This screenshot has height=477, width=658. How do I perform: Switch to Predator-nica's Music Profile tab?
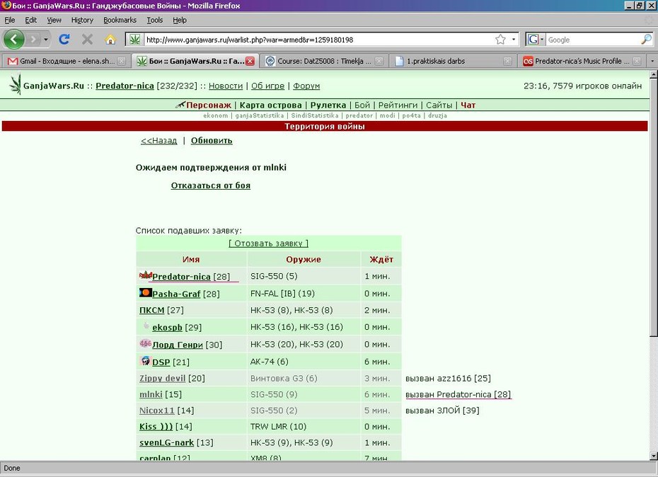[x=581, y=61]
